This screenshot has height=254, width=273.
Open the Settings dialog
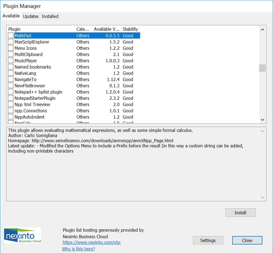208,240
